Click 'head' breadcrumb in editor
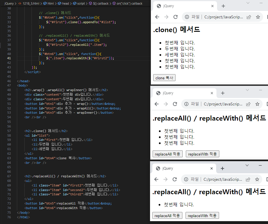The height and width of the screenshot is (224, 268). [x=66, y=3]
